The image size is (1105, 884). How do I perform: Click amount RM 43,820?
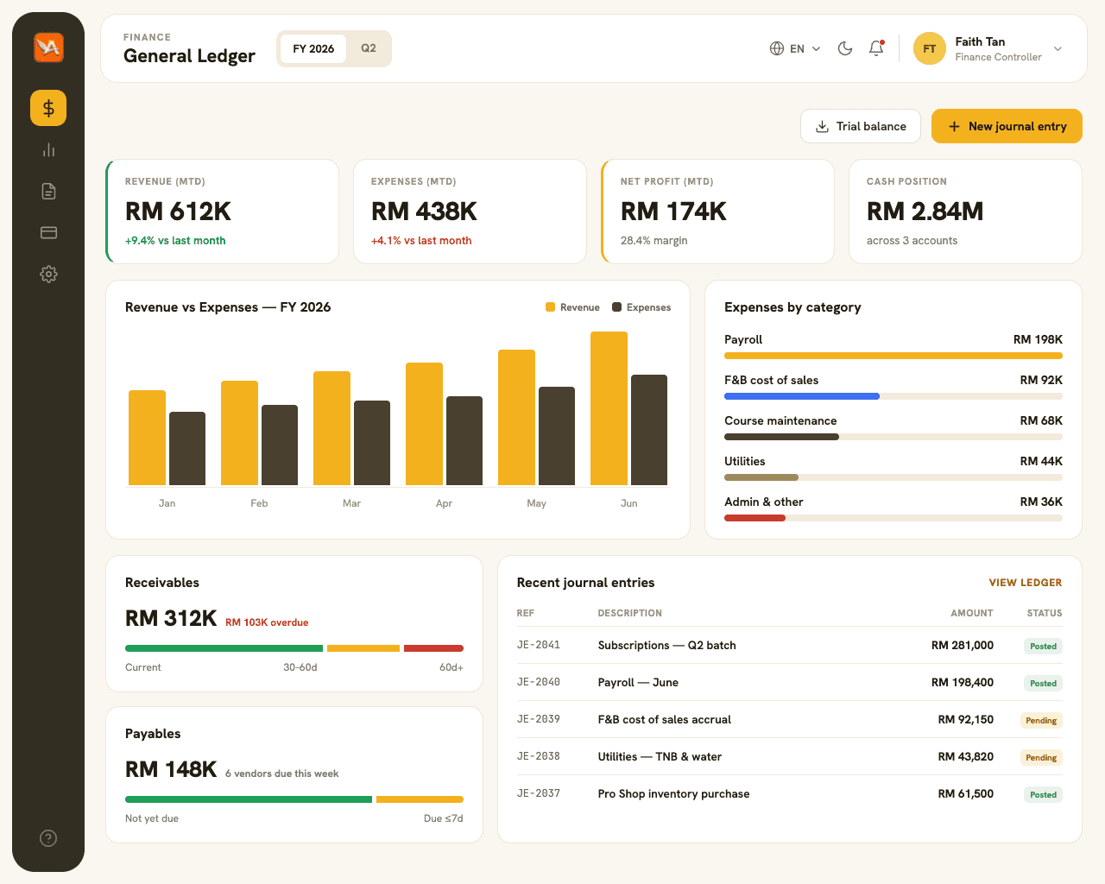point(966,756)
